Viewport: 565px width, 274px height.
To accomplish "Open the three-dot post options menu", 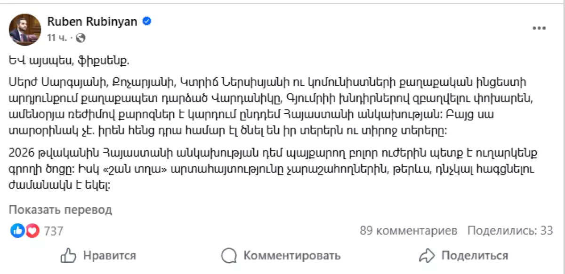I will (x=539, y=28).
